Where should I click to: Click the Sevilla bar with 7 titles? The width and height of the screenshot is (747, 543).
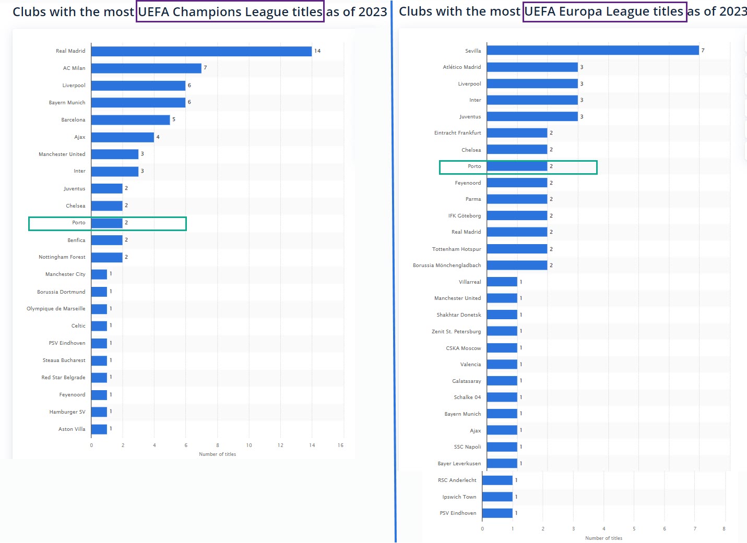click(593, 51)
